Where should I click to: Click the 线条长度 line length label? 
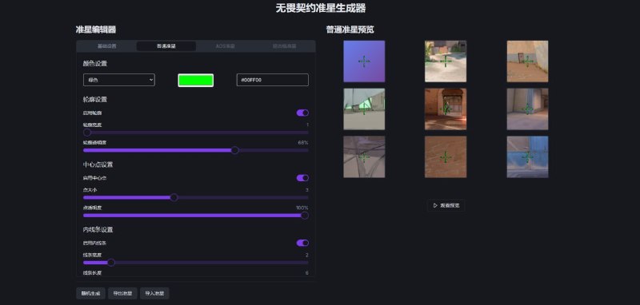pos(92,273)
